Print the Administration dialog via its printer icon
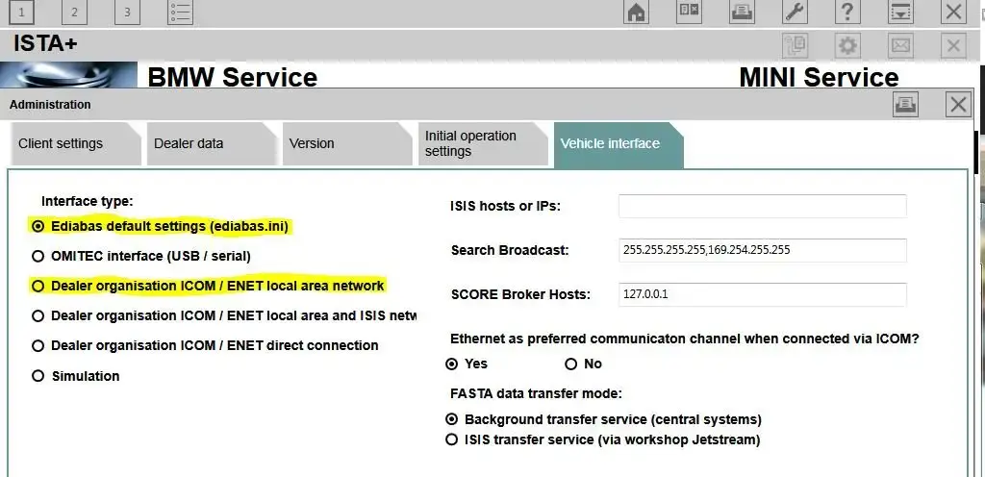This screenshot has width=985, height=477. 905,105
